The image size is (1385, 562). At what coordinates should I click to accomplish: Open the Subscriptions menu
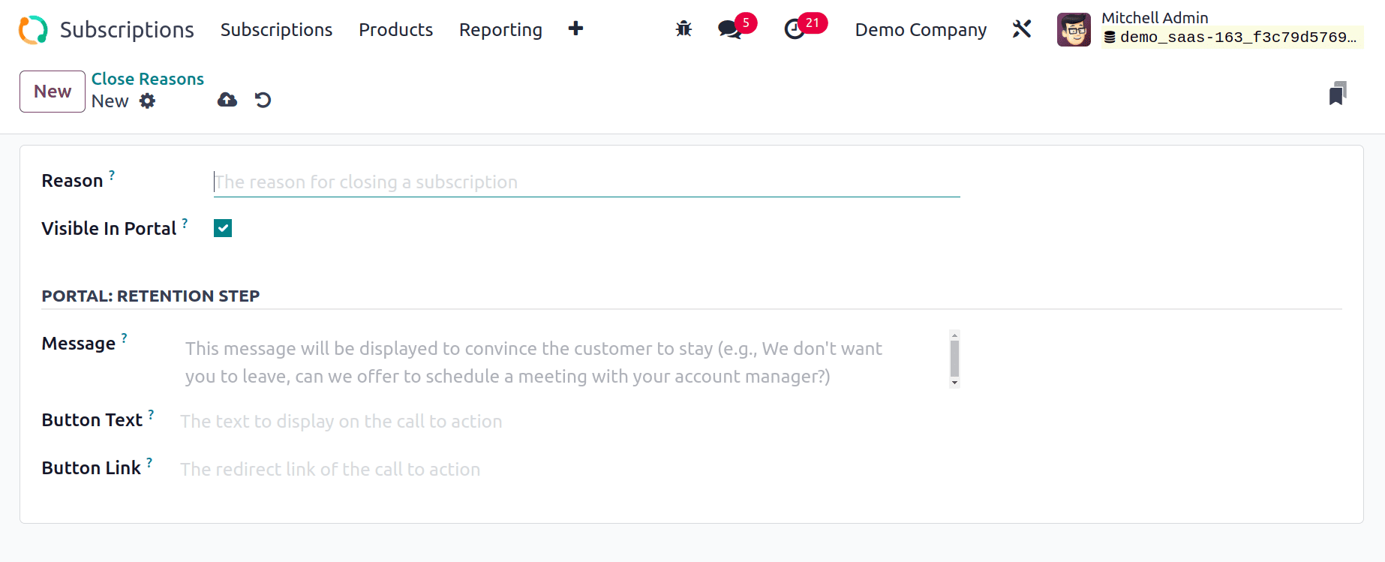coord(276,30)
